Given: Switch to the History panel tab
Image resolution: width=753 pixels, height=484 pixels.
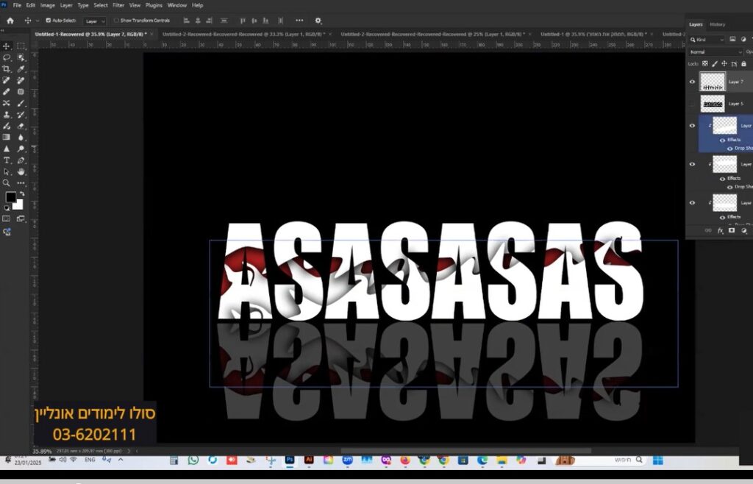Looking at the screenshot, I should point(717,24).
